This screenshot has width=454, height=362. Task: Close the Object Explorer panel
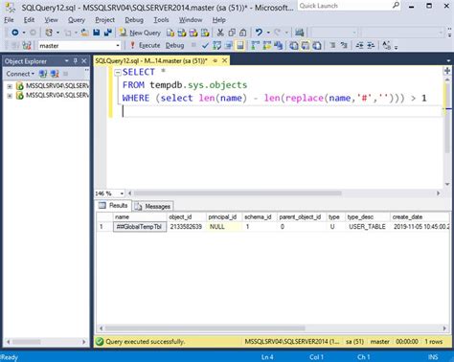click(x=84, y=61)
